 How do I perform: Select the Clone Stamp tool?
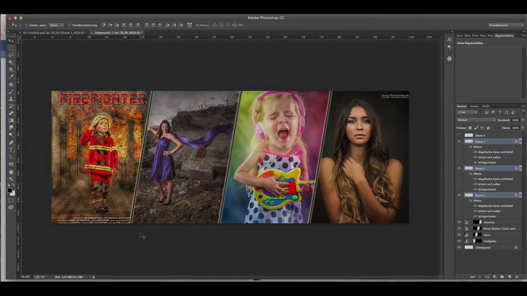pyautogui.click(x=11, y=99)
